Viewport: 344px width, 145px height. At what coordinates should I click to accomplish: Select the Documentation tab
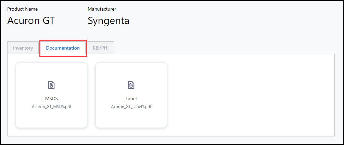click(x=63, y=48)
